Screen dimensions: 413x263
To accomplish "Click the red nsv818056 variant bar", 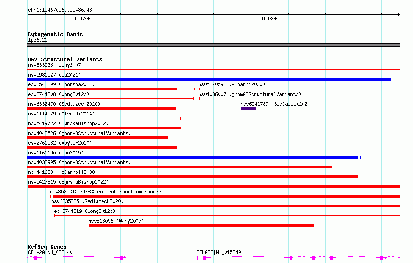I will [201, 225].
